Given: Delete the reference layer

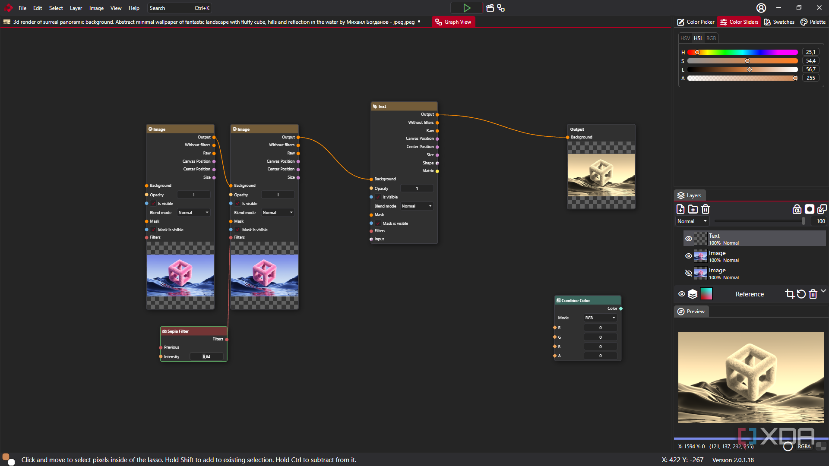Looking at the screenshot, I should pyautogui.click(x=813, y=294).
